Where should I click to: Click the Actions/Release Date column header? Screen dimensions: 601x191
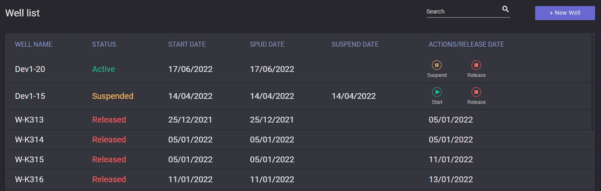tap(466, 44)
